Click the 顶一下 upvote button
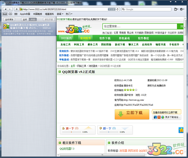The height and width of the screenshot is (158, 188). pyautogui.click(x=78, y=130)
